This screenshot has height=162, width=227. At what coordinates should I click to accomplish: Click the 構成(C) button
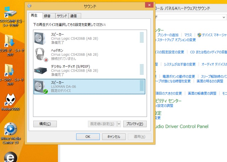click(45, 124)
